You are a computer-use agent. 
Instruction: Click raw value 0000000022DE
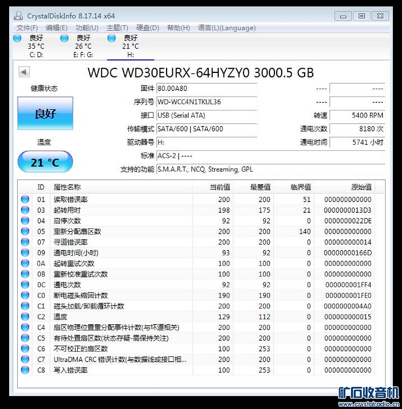tap(348, 221)
